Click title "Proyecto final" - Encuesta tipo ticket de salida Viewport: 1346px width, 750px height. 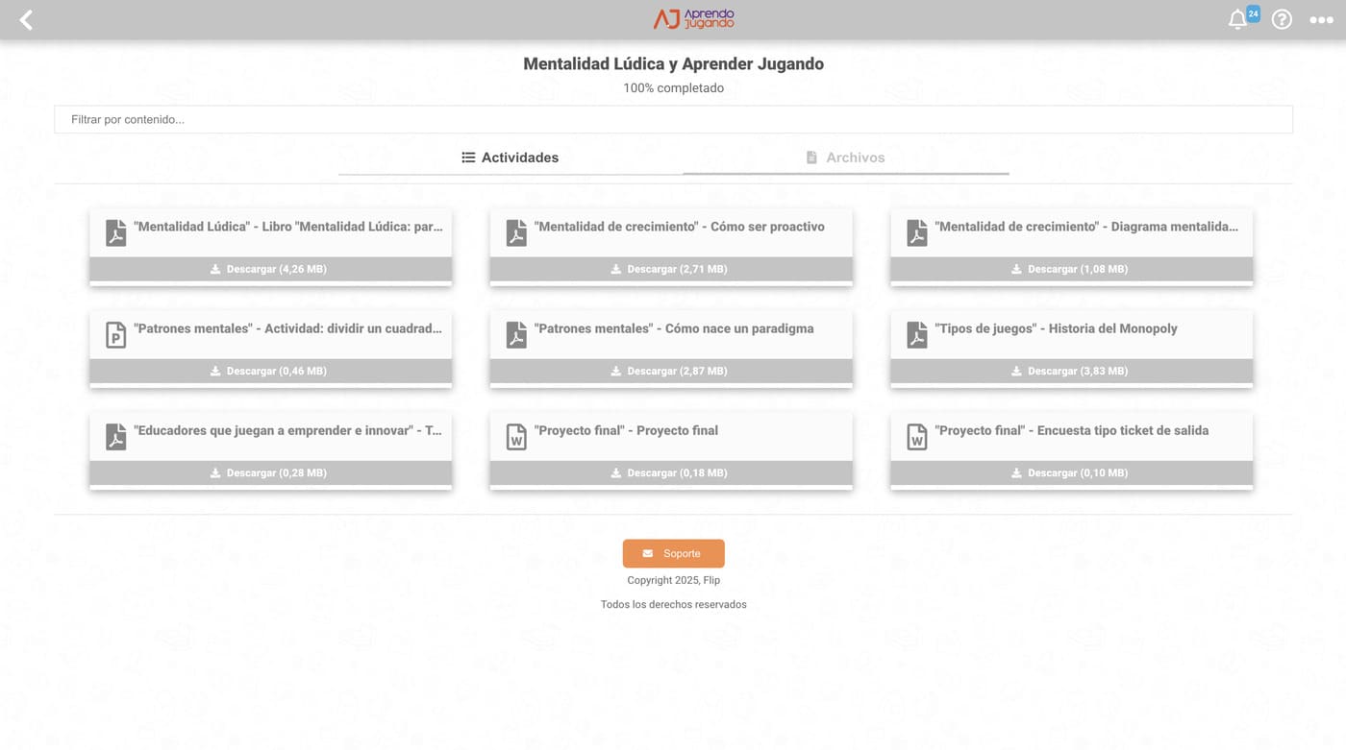(1072, 430)
